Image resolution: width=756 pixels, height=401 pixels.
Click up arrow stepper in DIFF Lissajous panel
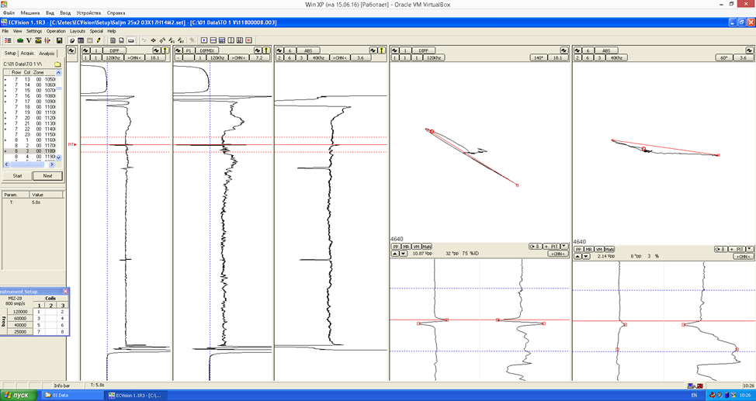395,254
